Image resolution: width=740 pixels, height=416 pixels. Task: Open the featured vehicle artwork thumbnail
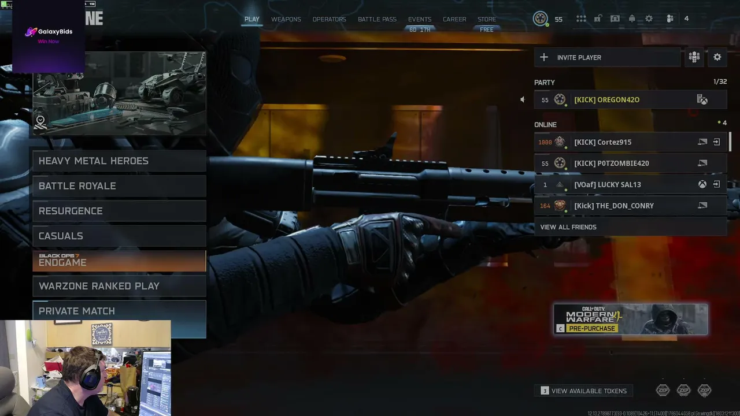(x=119, y=93)
